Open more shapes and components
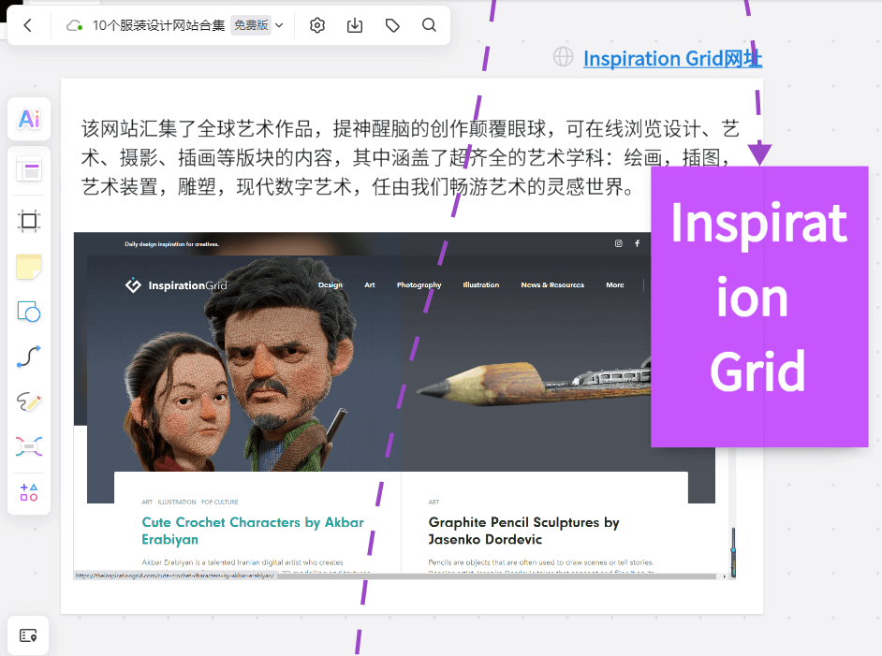This screenshot has height=656, width=882. point(29,492)
